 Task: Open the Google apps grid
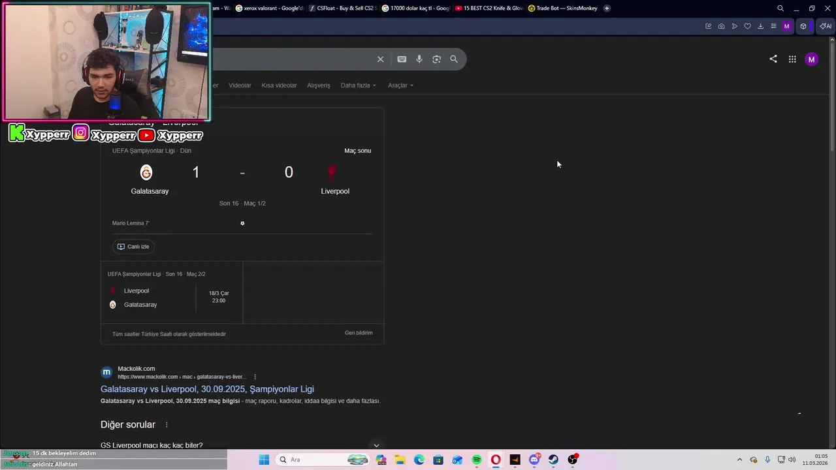click(x=792, y=59)
